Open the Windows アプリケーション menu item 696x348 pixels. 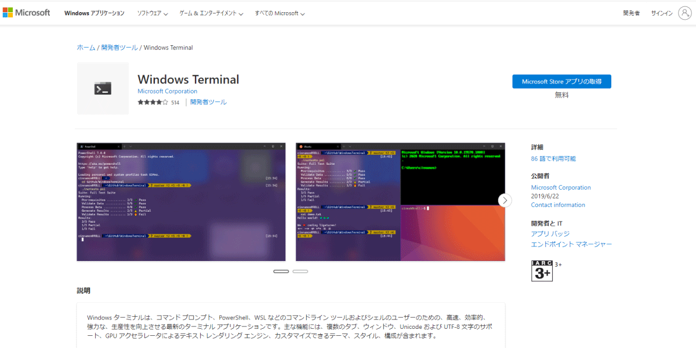pos(94,13)
